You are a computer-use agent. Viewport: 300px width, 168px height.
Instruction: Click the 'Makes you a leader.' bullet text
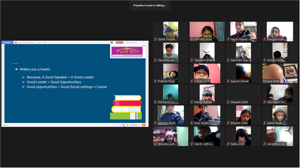pyautogui.click(x=36, y=70)
